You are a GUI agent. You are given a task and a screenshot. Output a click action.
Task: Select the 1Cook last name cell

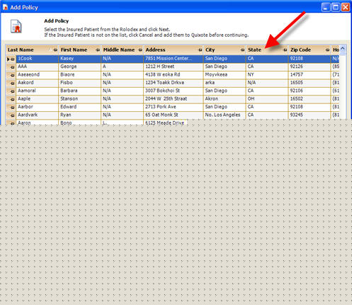click(x=37, y=59)
